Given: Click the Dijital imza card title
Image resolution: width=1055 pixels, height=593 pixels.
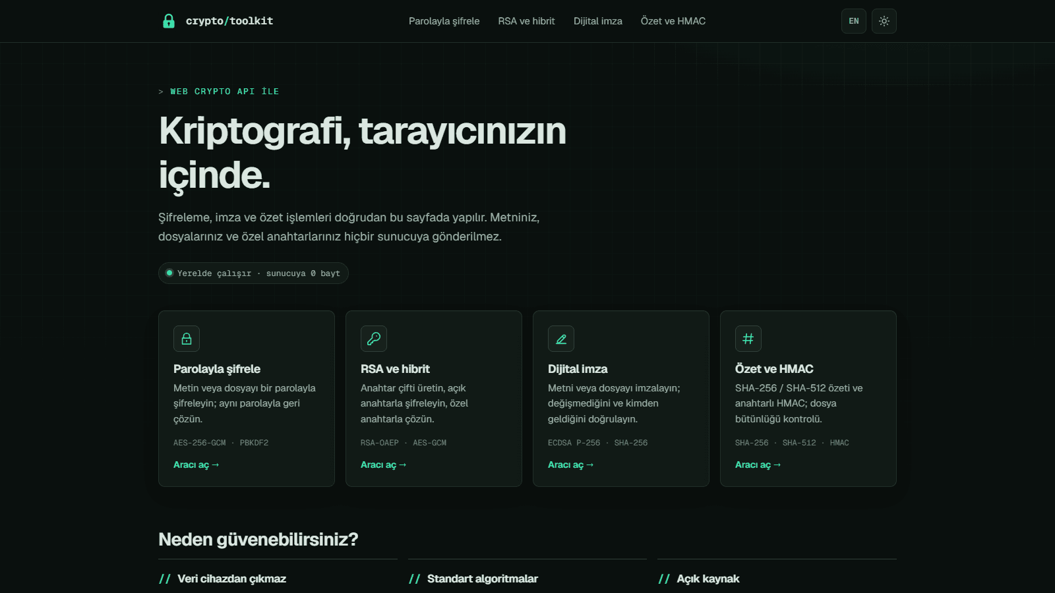Looking at the screenshot, I should 578,369.
